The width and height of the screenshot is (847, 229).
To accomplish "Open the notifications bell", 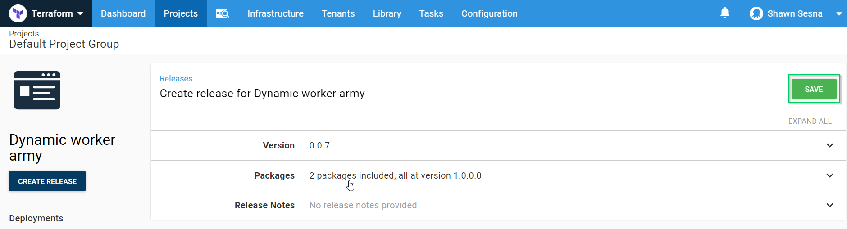I will 724,13.
